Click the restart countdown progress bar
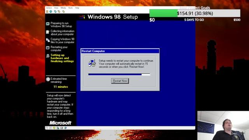The height and width of the screenshot is (140, 249). (119, 74)
